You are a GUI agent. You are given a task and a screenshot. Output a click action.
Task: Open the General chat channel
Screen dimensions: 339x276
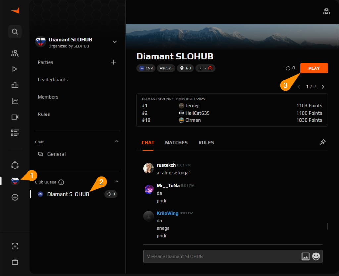(56, 154)
